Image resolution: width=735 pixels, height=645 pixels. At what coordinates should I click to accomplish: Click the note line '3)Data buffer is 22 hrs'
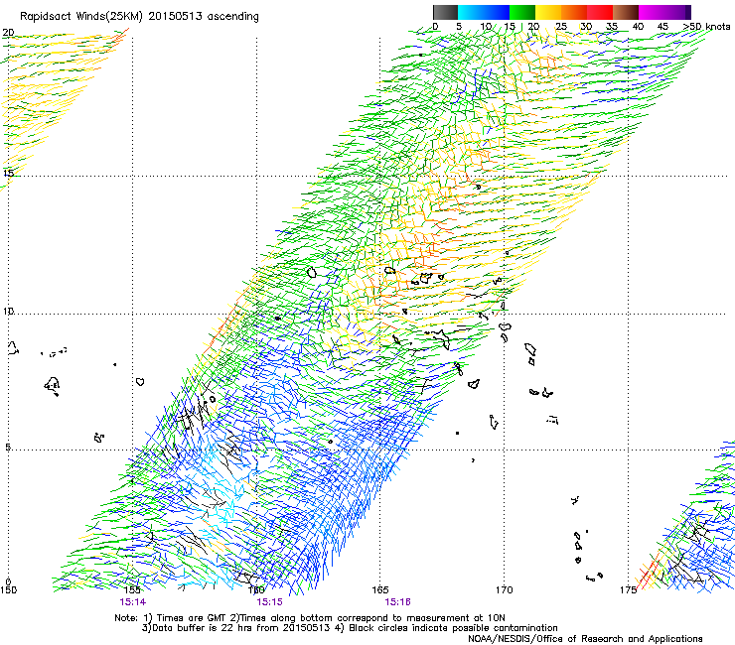click(350, 628)
